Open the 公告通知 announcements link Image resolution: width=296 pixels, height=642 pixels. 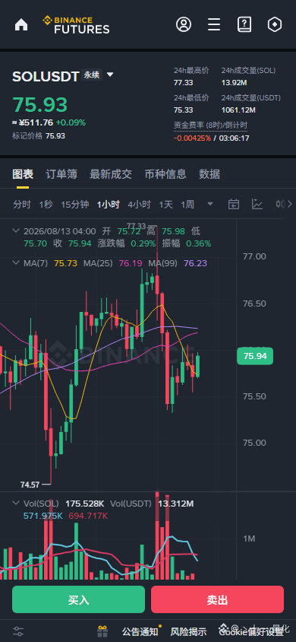140,632
